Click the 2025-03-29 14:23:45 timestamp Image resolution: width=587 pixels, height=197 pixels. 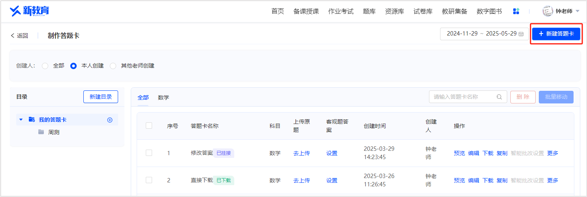[x=379, y=153]
